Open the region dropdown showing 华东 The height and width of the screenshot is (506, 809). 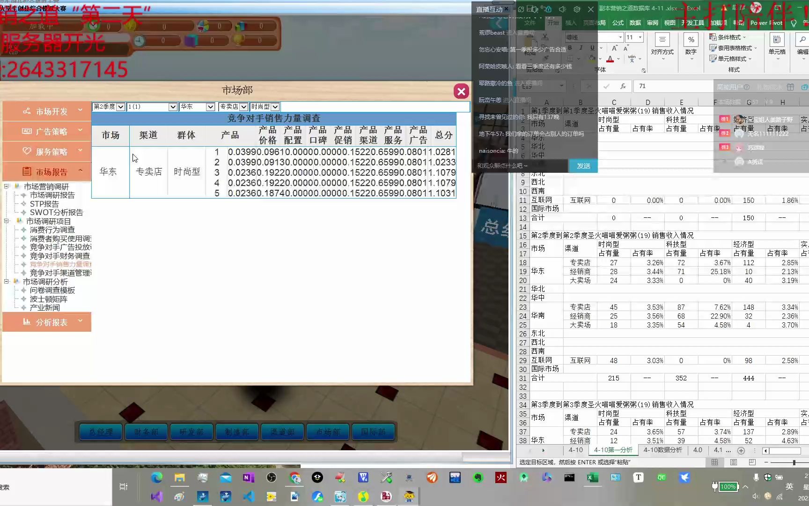pos(197,107)
